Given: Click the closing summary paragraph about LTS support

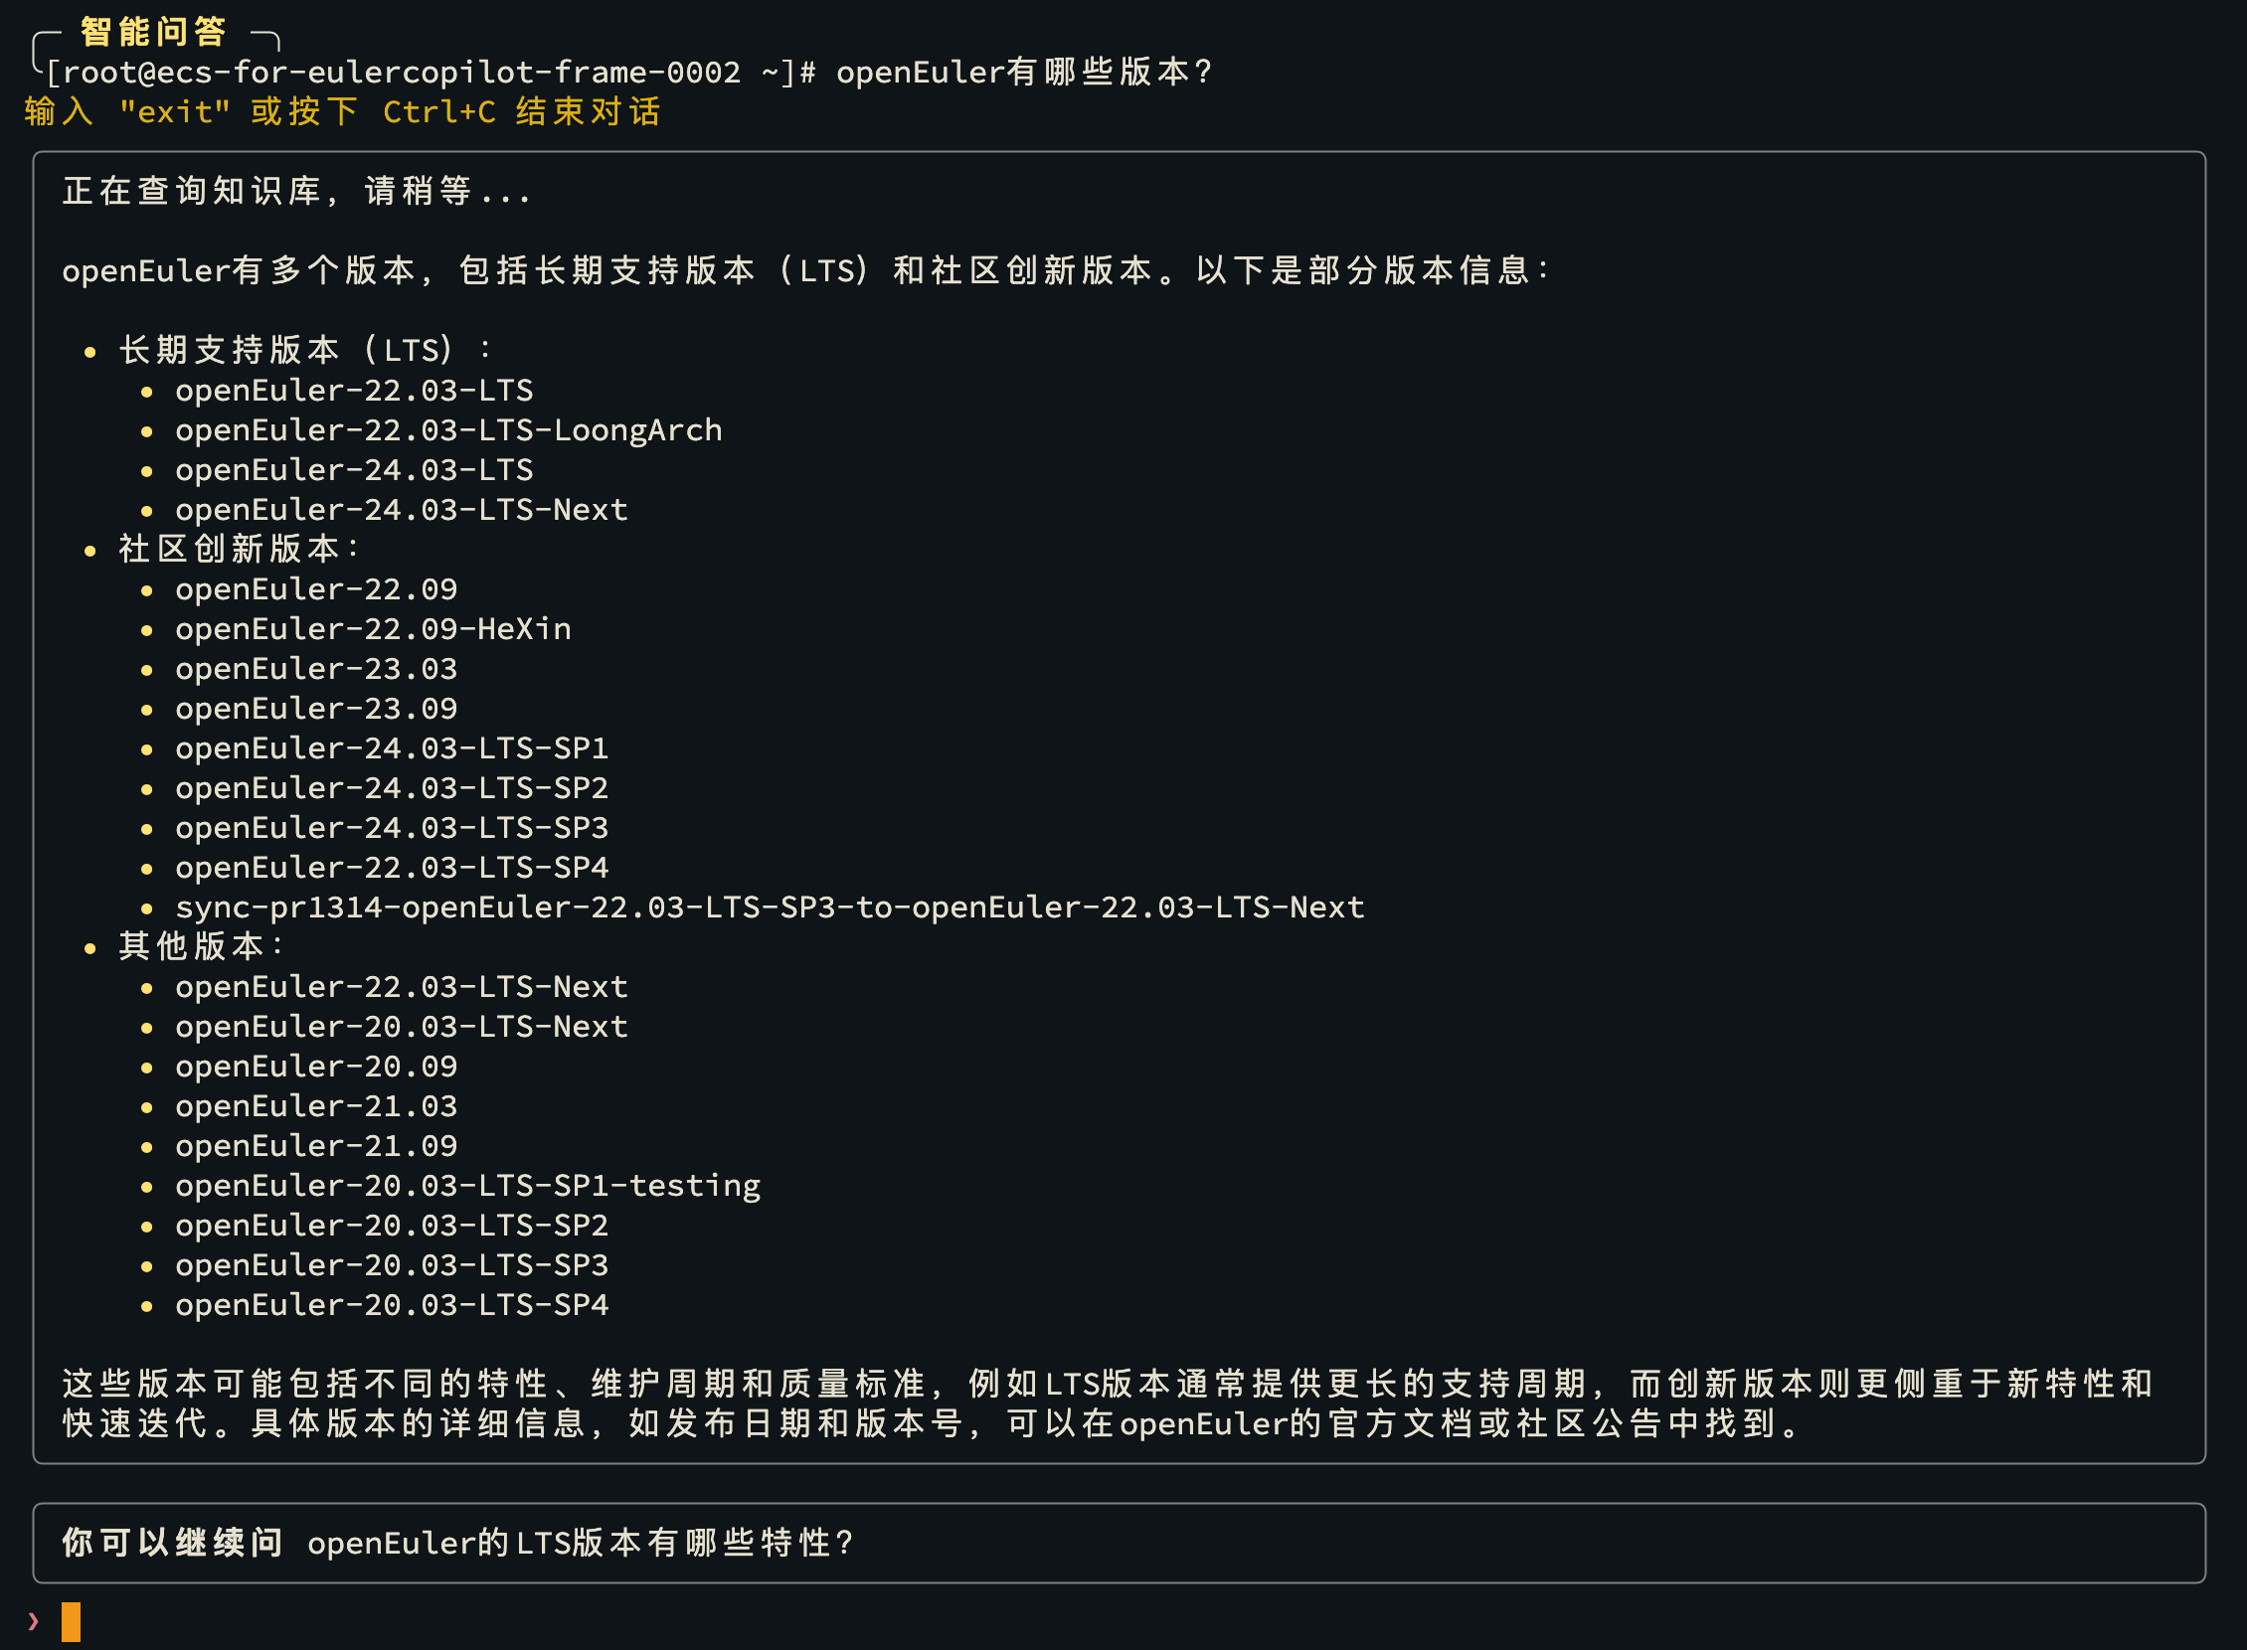Looking at the screenshot, I should pyautogui.click(x=1106, y=1403).
